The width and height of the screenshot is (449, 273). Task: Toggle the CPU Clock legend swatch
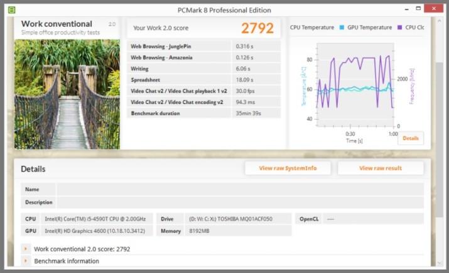(x=400, y=28)
